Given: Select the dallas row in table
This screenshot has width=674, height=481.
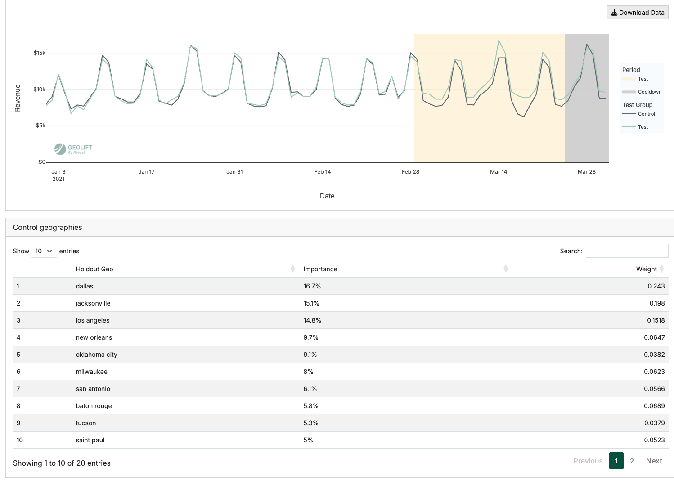Looking at the screenshot, I should point(84,286).
